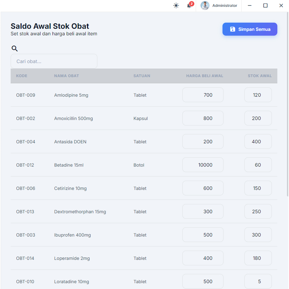This screenshot has height=289, width=289.
Task: Click the Antasida DOEN name cell
Action: click(x=70, y=142)
